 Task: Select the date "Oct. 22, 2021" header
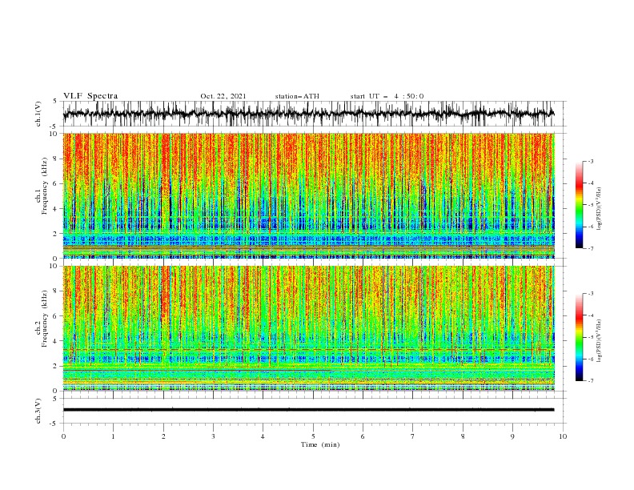point(223,96)
